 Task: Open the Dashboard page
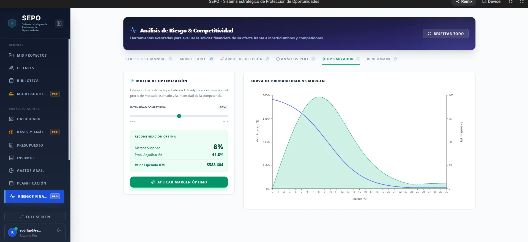[29, 119]
